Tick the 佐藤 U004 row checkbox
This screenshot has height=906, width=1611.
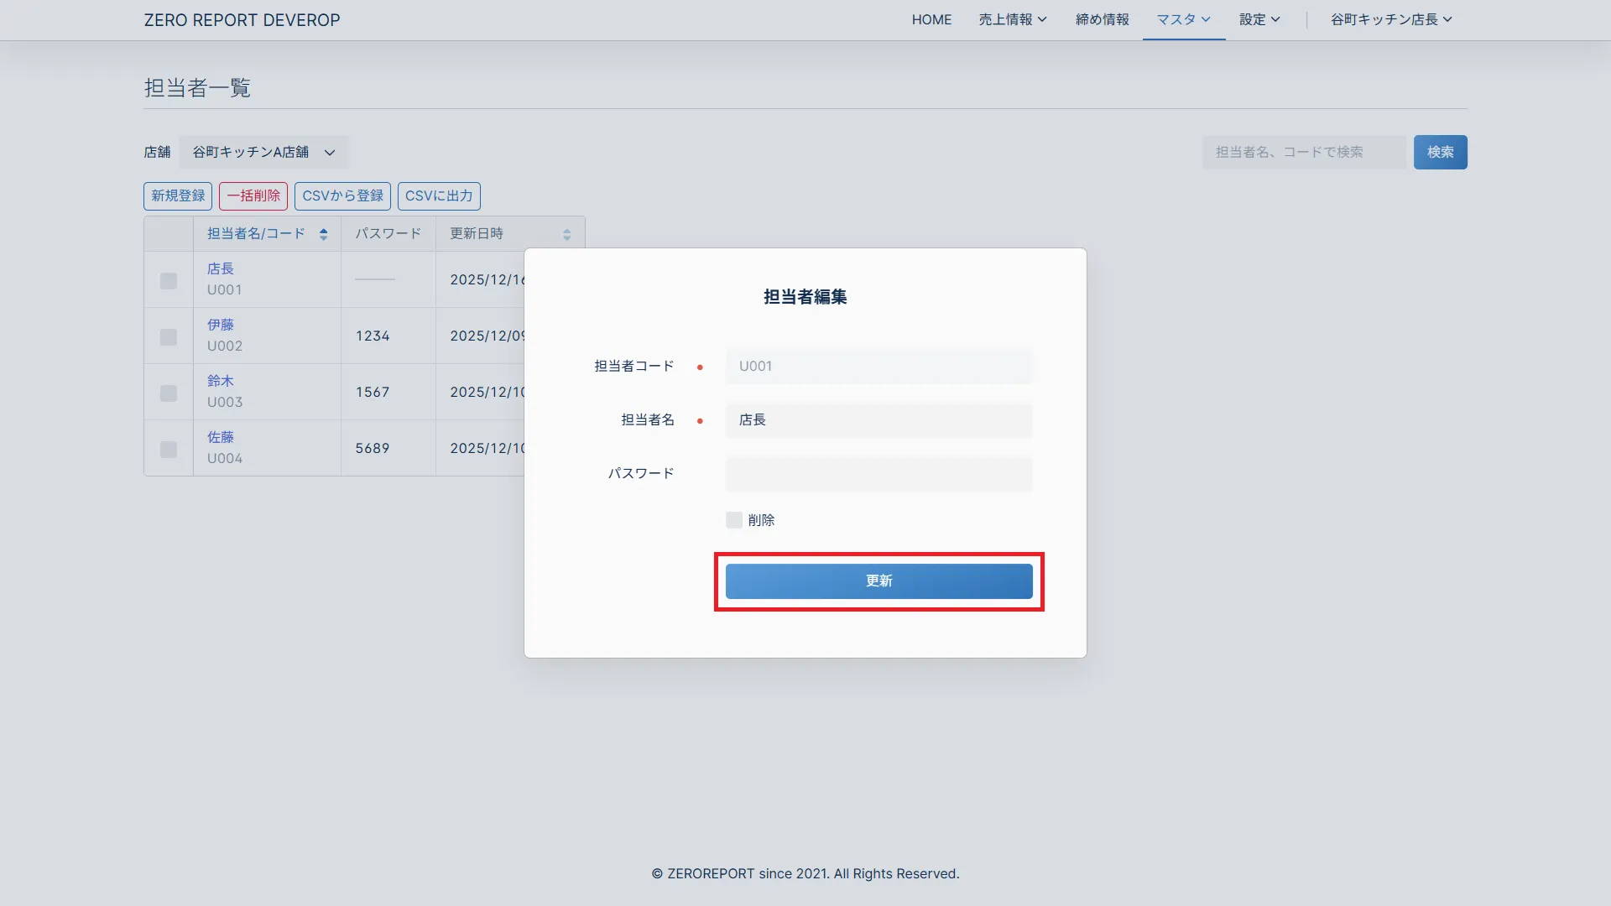[x=169, y=449]
